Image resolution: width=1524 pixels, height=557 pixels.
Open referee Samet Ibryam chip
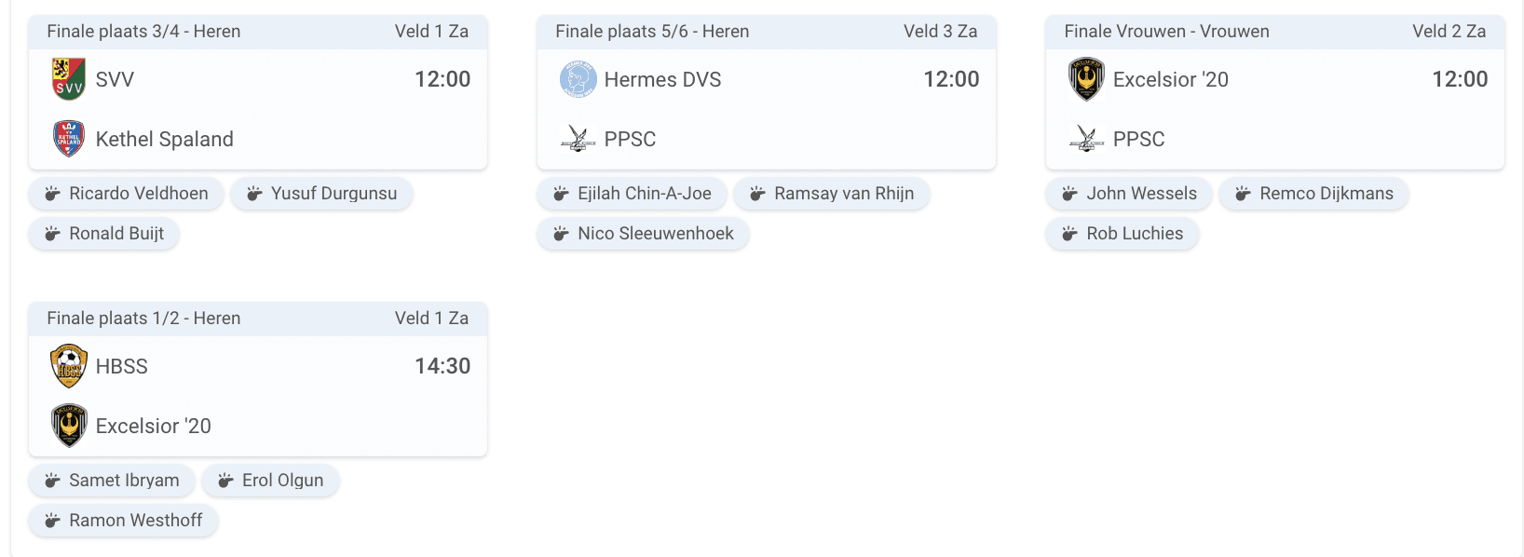[112, 481]
